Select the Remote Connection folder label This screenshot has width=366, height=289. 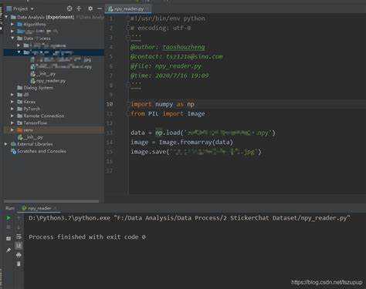[x=44, y=116]
